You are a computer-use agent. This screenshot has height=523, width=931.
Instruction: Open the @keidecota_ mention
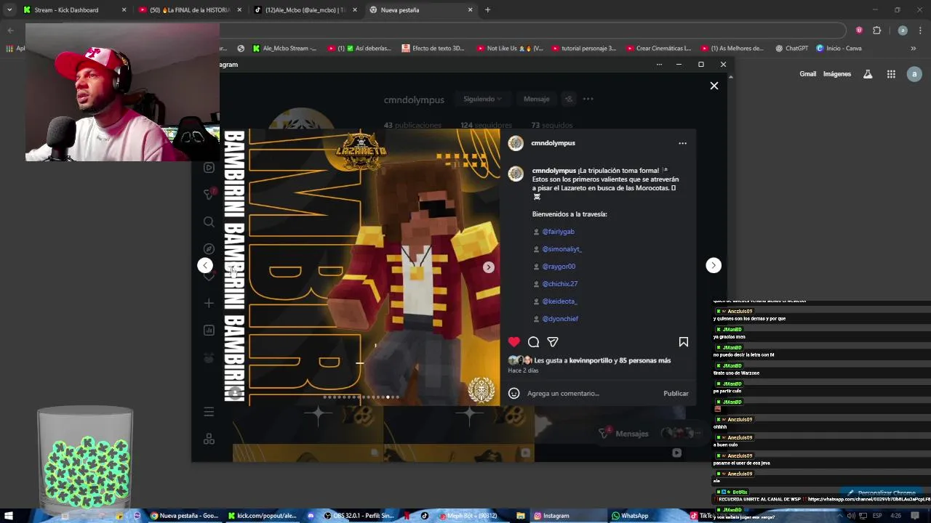(559, 301)
